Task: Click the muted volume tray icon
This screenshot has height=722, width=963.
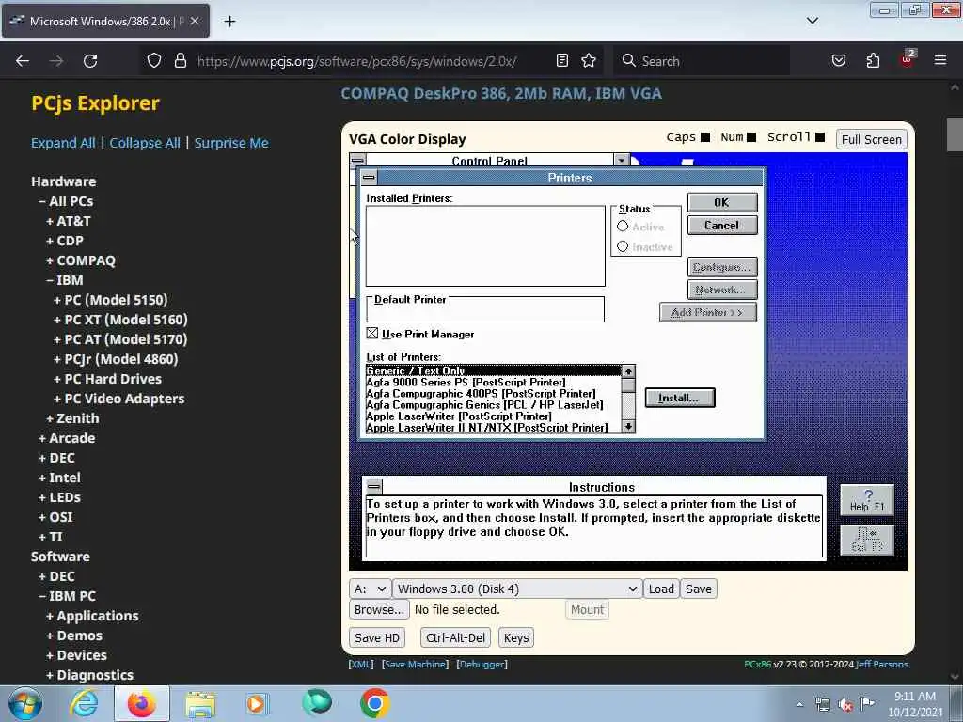Action: click(x=845, y=705)
